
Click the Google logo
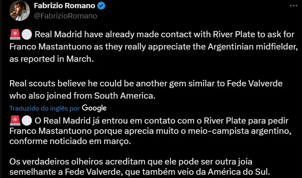tap(94, 108)
